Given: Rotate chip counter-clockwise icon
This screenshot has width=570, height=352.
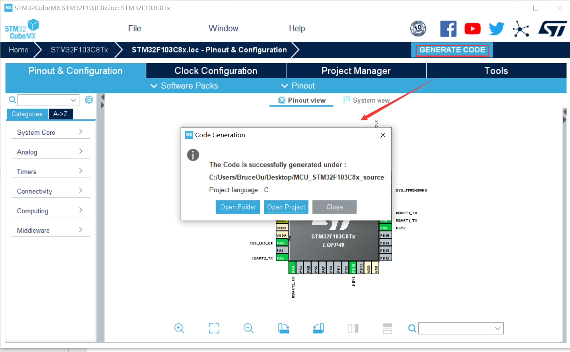Looking at the screenshot, I should tap(318, 328).
